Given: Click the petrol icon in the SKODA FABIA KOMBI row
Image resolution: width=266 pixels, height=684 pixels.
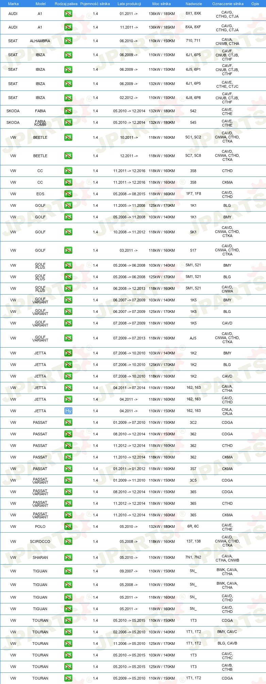Looking at the screenshot, I should 68,122.
